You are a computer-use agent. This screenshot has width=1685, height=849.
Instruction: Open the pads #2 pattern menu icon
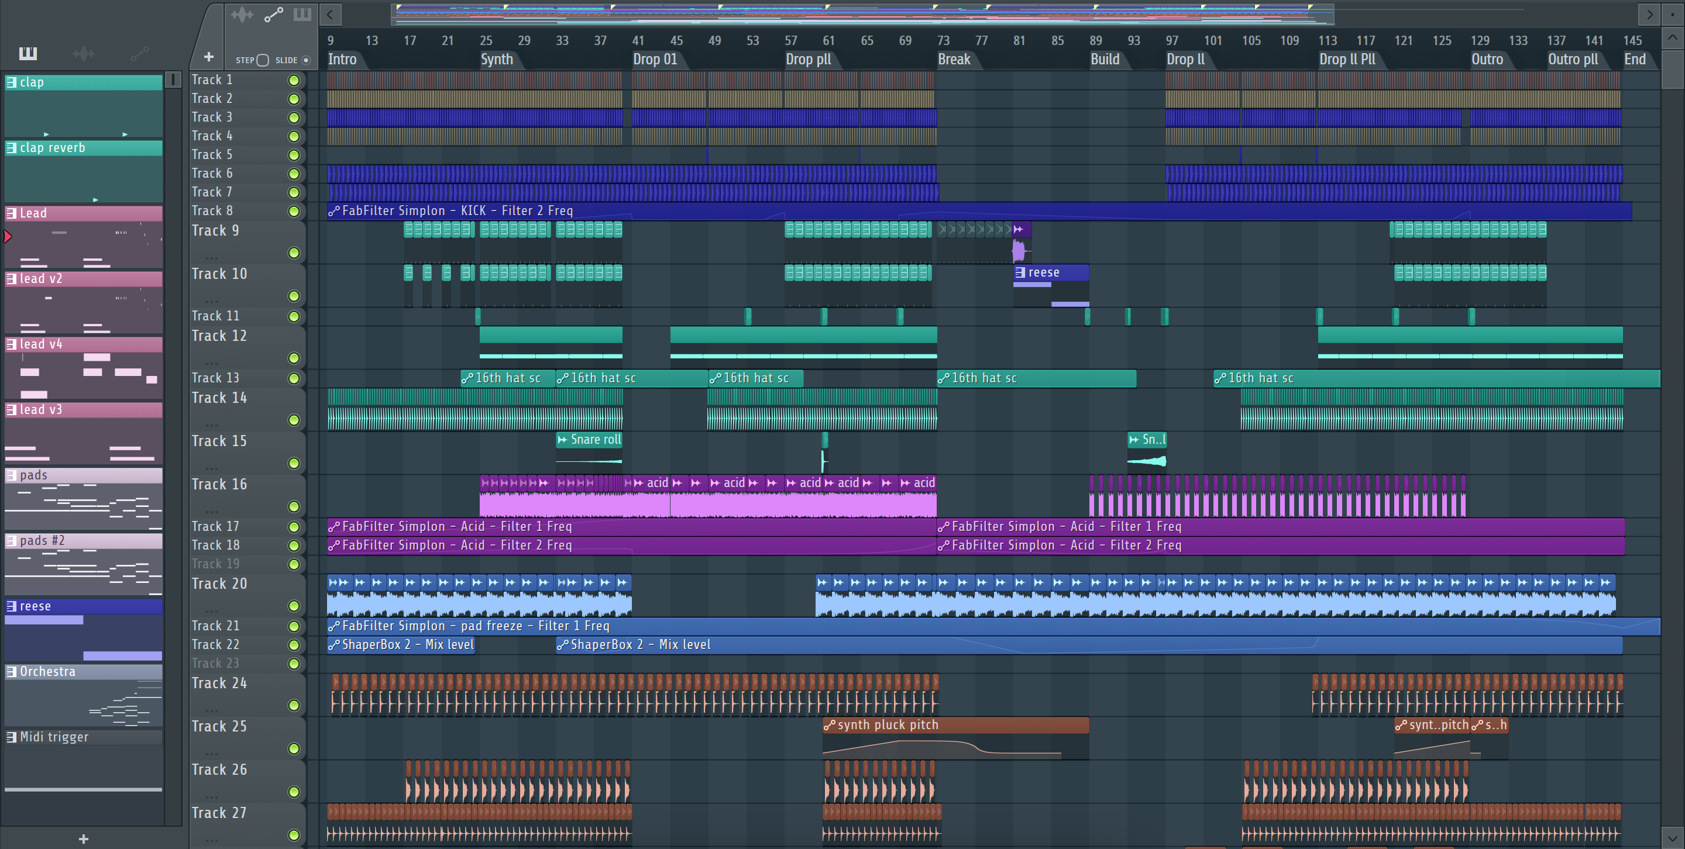11,540
